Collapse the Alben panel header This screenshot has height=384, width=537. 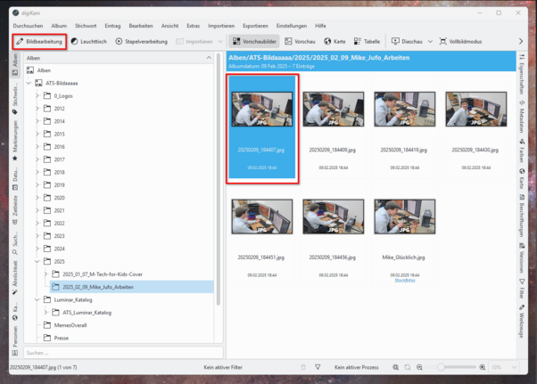coord(209,58)
